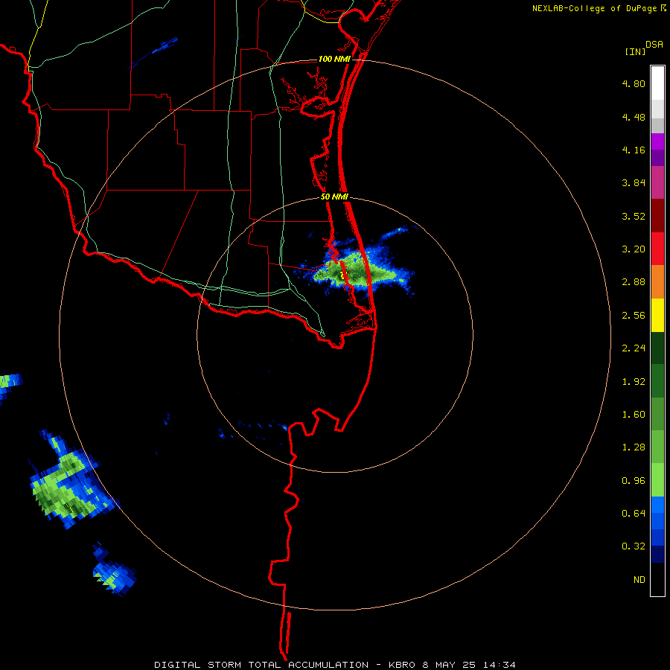The image size is (670, 670).
Task: Click the 0.64 legend value
Action: (x=634, y=513)
